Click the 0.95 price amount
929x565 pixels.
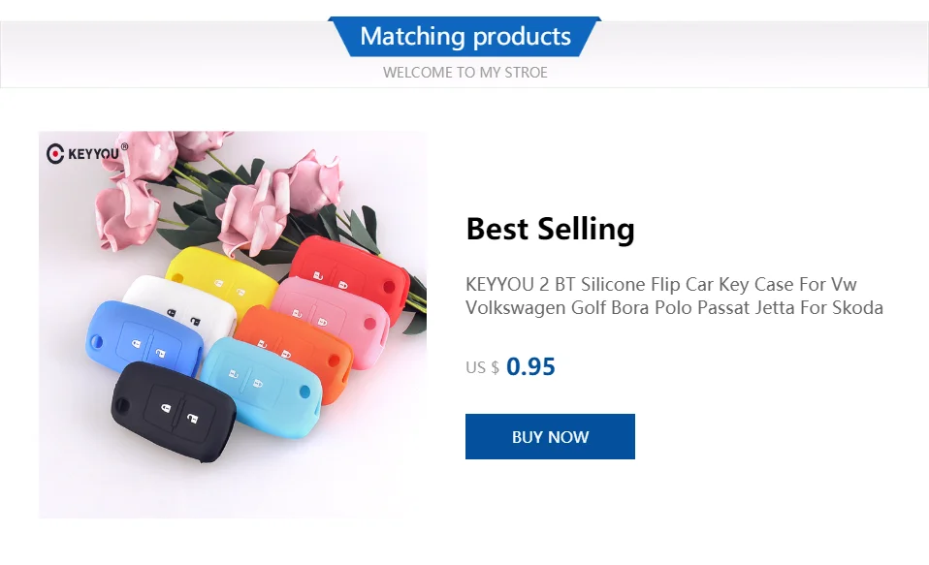[530, 366]
